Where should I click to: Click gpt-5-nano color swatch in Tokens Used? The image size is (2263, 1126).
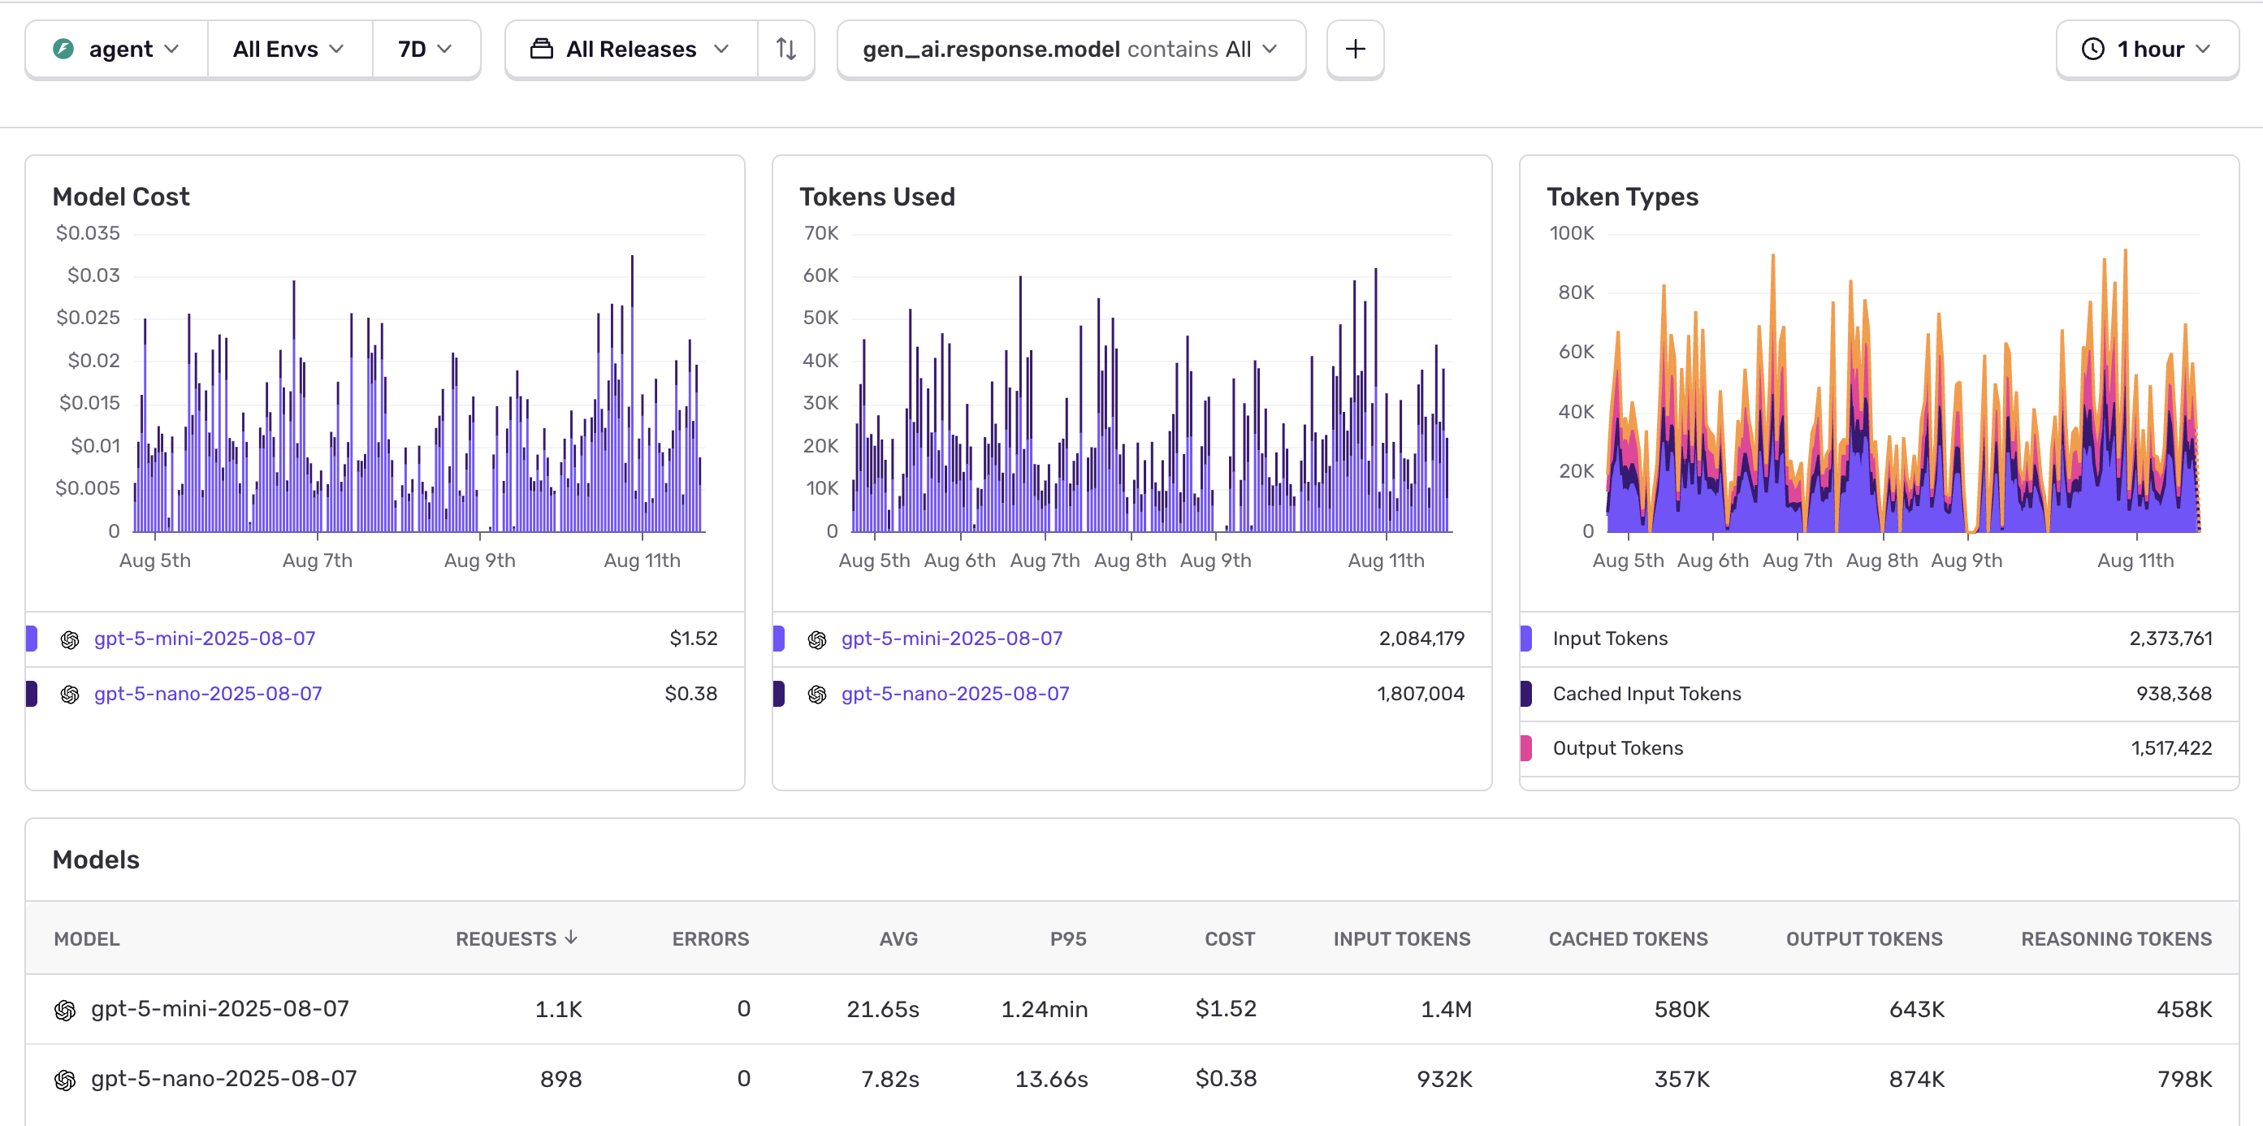pos(778,694)
